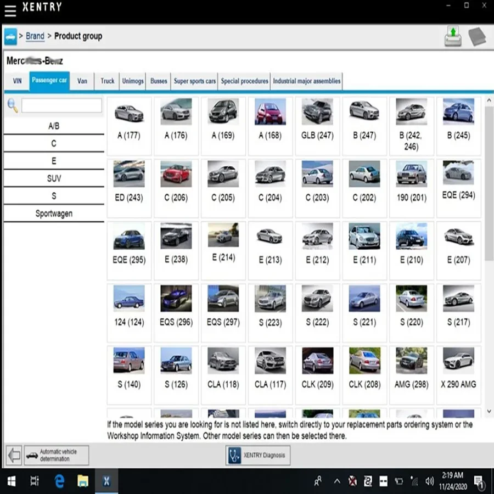Select the Passenger car tab

(49, 81)
